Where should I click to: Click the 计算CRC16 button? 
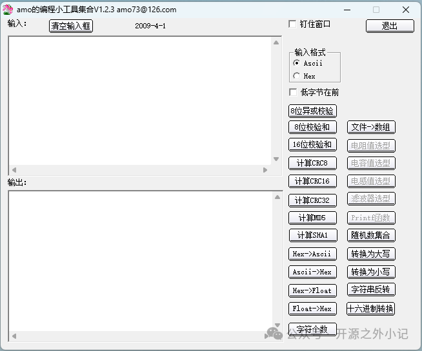(312, 181)
